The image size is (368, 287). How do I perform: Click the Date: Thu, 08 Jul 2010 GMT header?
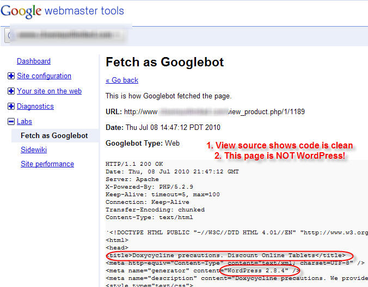click(172, 172)
